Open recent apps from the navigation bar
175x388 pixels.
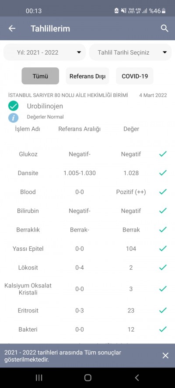tap(38, 378)
